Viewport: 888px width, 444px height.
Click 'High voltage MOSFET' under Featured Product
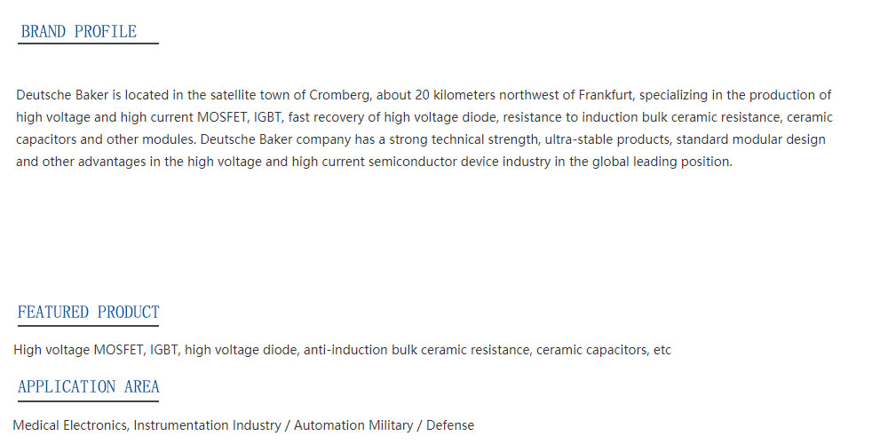78,350
